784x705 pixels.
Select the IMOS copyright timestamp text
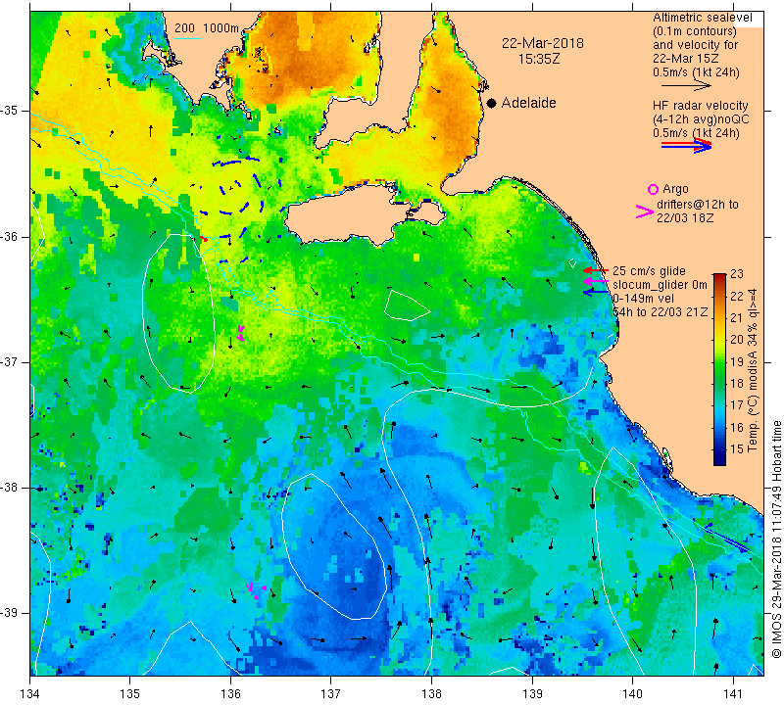click(x=776, y=540)
